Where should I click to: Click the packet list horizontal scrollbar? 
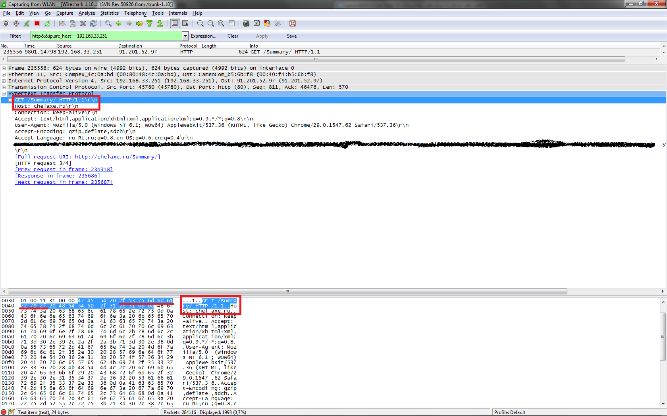[x=316, y=59]
